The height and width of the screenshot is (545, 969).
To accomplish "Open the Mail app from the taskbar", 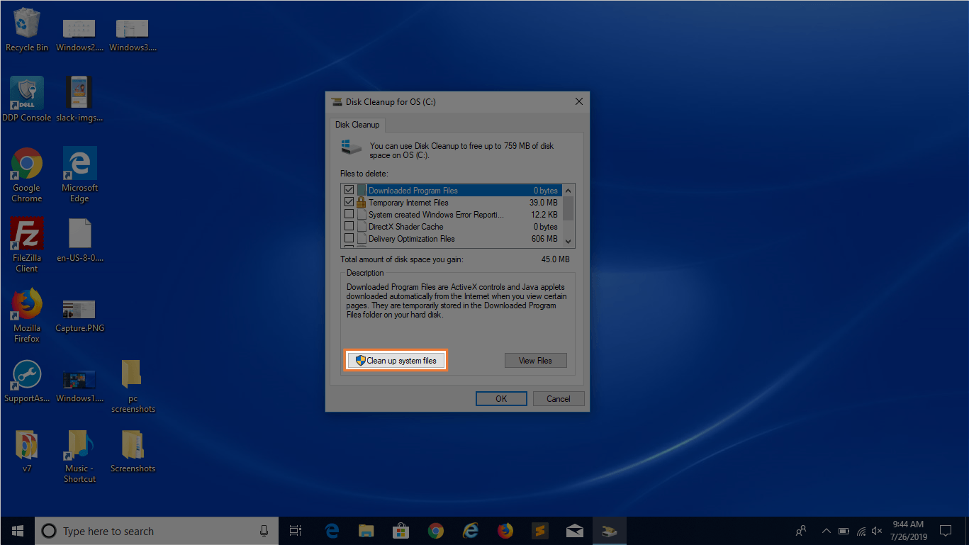I will (x=574, y=530).
